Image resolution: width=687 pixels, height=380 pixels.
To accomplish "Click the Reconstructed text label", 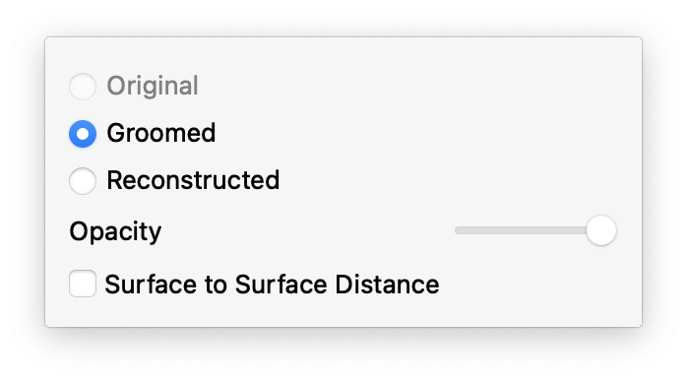I will coord(193,180).
